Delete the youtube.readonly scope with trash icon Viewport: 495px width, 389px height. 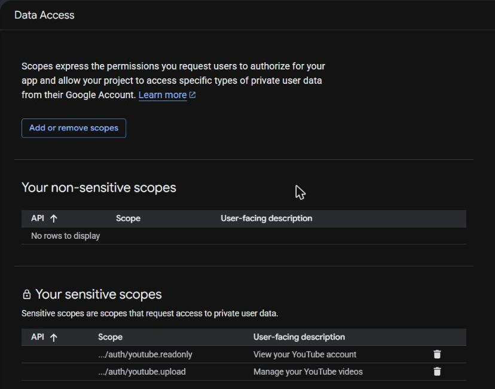point(437,354)
